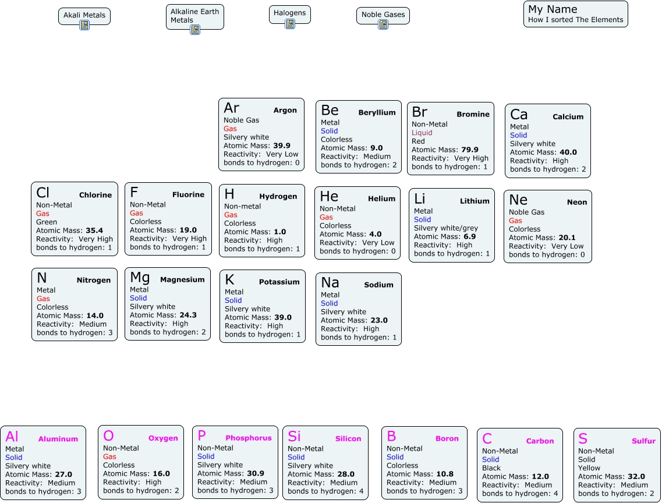Select the Bromine element card
662x503 pixels.
tap(450, 139)
